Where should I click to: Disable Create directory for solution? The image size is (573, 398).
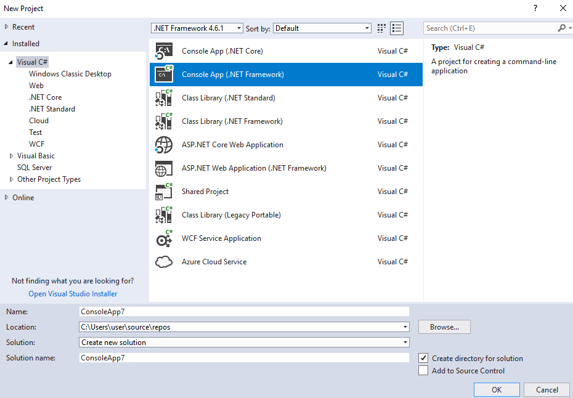pyautogui.click(x=423, y=358)
